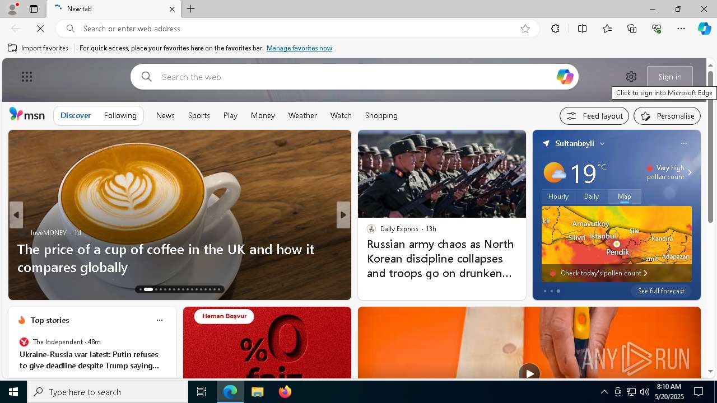Launch Firefox from taskbar
Image resolution: width=717 pixels, height=403 pixels.
coord(285,392)
